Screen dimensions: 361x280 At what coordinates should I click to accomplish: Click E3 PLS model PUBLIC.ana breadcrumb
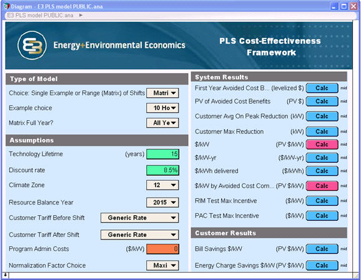click(x=41, y=16)
